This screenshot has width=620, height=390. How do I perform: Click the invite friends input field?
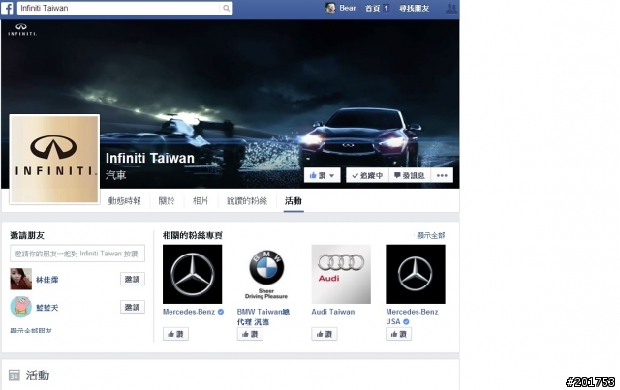point(77,254)
